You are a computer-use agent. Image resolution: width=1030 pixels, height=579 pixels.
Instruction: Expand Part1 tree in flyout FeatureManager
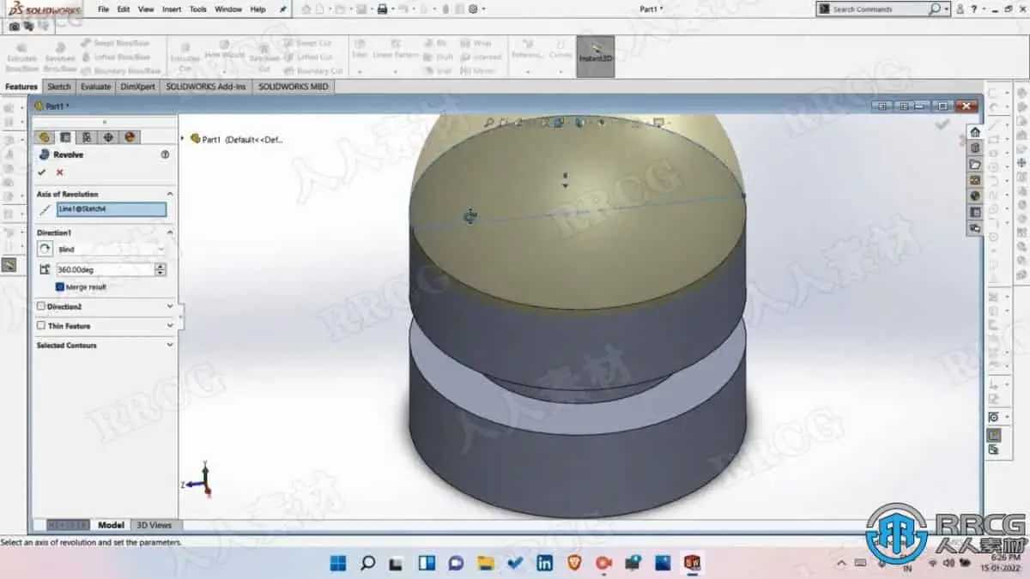point(183,139)
